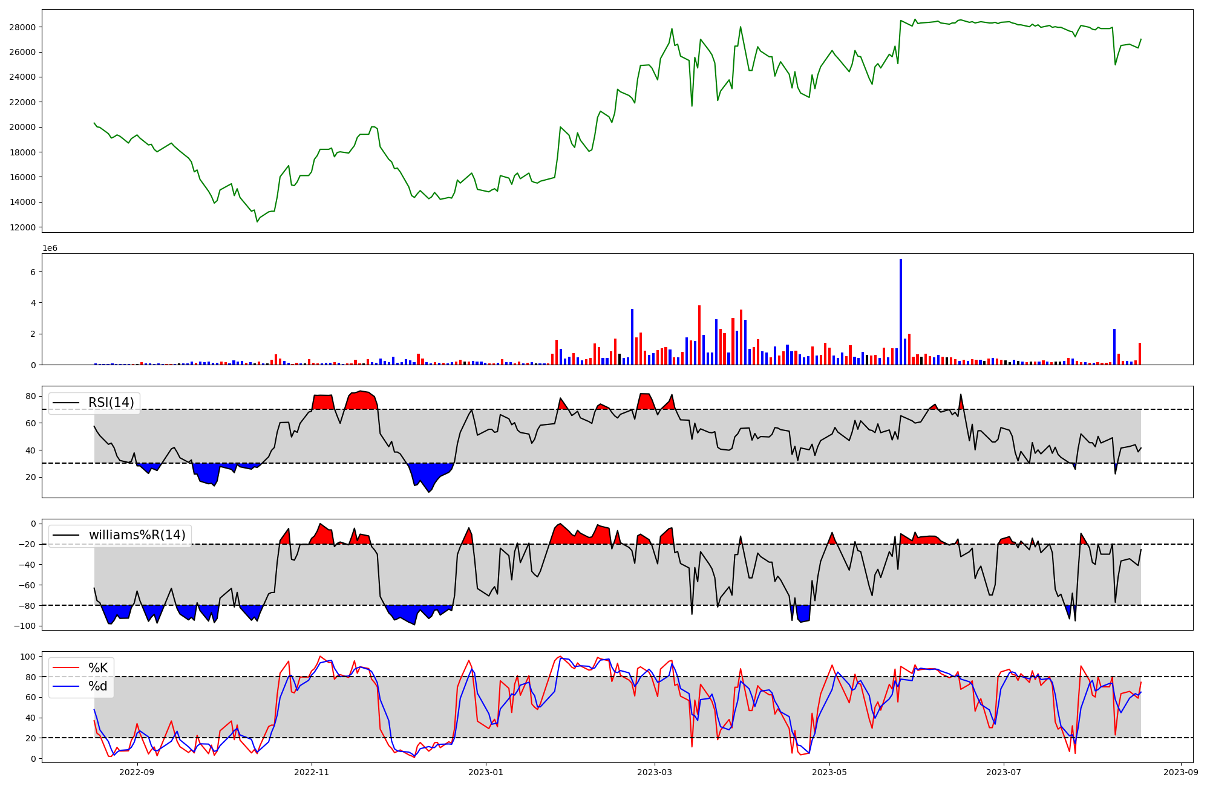Click the 6 tick on the volume axis

[33, 272]
